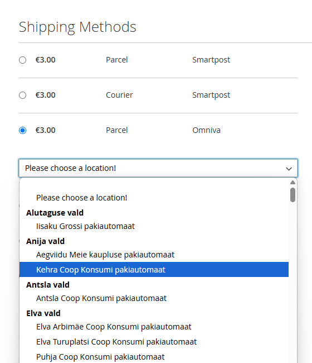
Task: Open the 'Please choose a location!' combo box
Action: pyautogui.click(x=158, y=168)
